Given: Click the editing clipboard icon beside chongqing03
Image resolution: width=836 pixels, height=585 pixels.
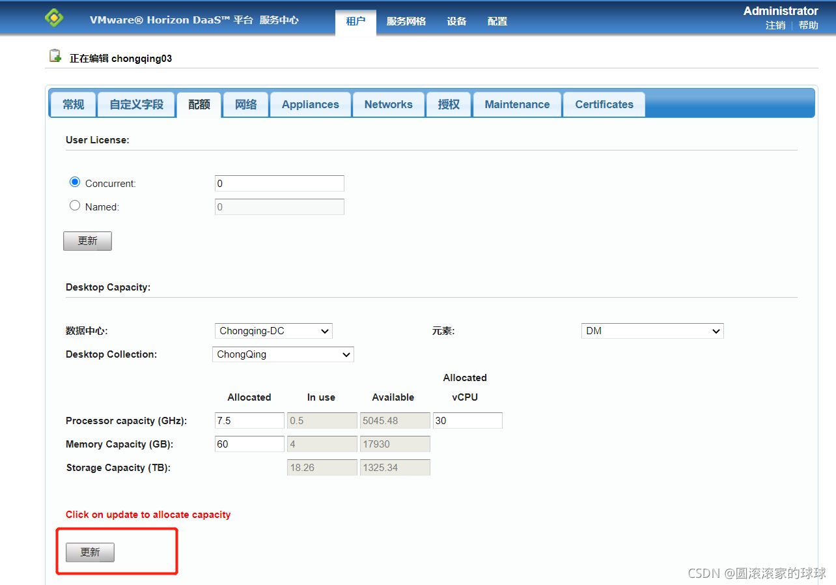Looking at the screenshot, I should pyautogui.click(x=55, y=56).
